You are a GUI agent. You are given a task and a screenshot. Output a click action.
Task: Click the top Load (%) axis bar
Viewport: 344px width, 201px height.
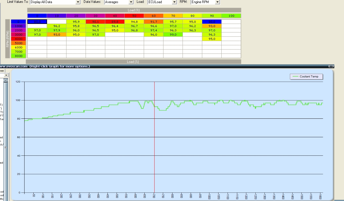(x=134, y=10)
